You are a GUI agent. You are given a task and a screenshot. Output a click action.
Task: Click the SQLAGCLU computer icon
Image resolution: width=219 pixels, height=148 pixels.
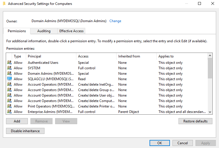click(x=9, y=79)
